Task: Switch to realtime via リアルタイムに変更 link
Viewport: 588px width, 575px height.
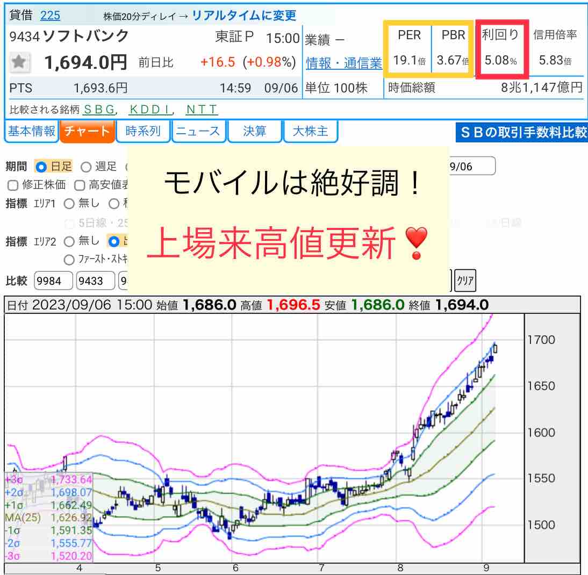Action: tap(244, 16)
